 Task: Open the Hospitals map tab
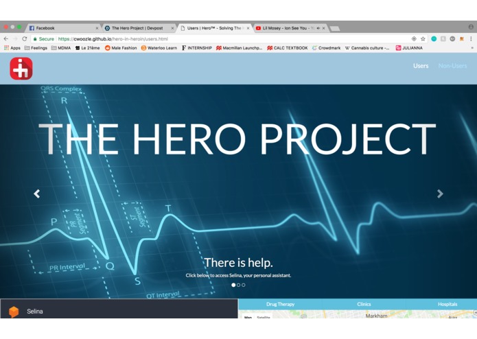pyautogui.click(x=447, y=304)
